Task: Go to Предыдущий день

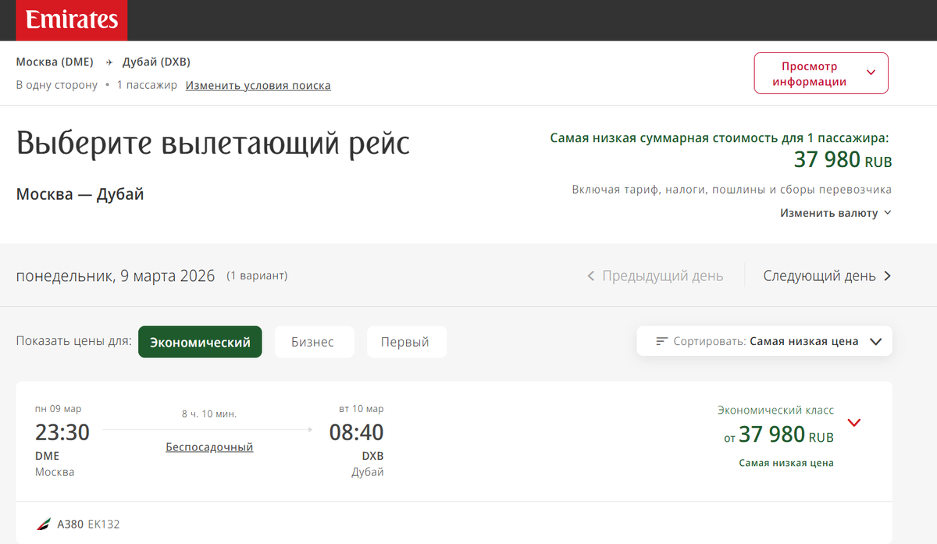Action: (x=655, y=276)
